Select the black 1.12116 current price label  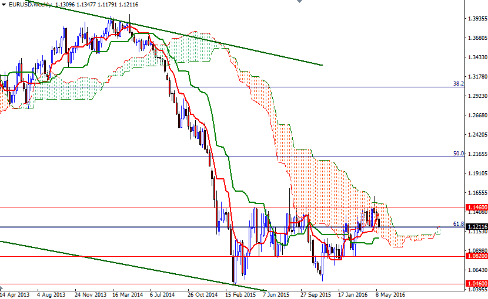click(x=475, y=226)
